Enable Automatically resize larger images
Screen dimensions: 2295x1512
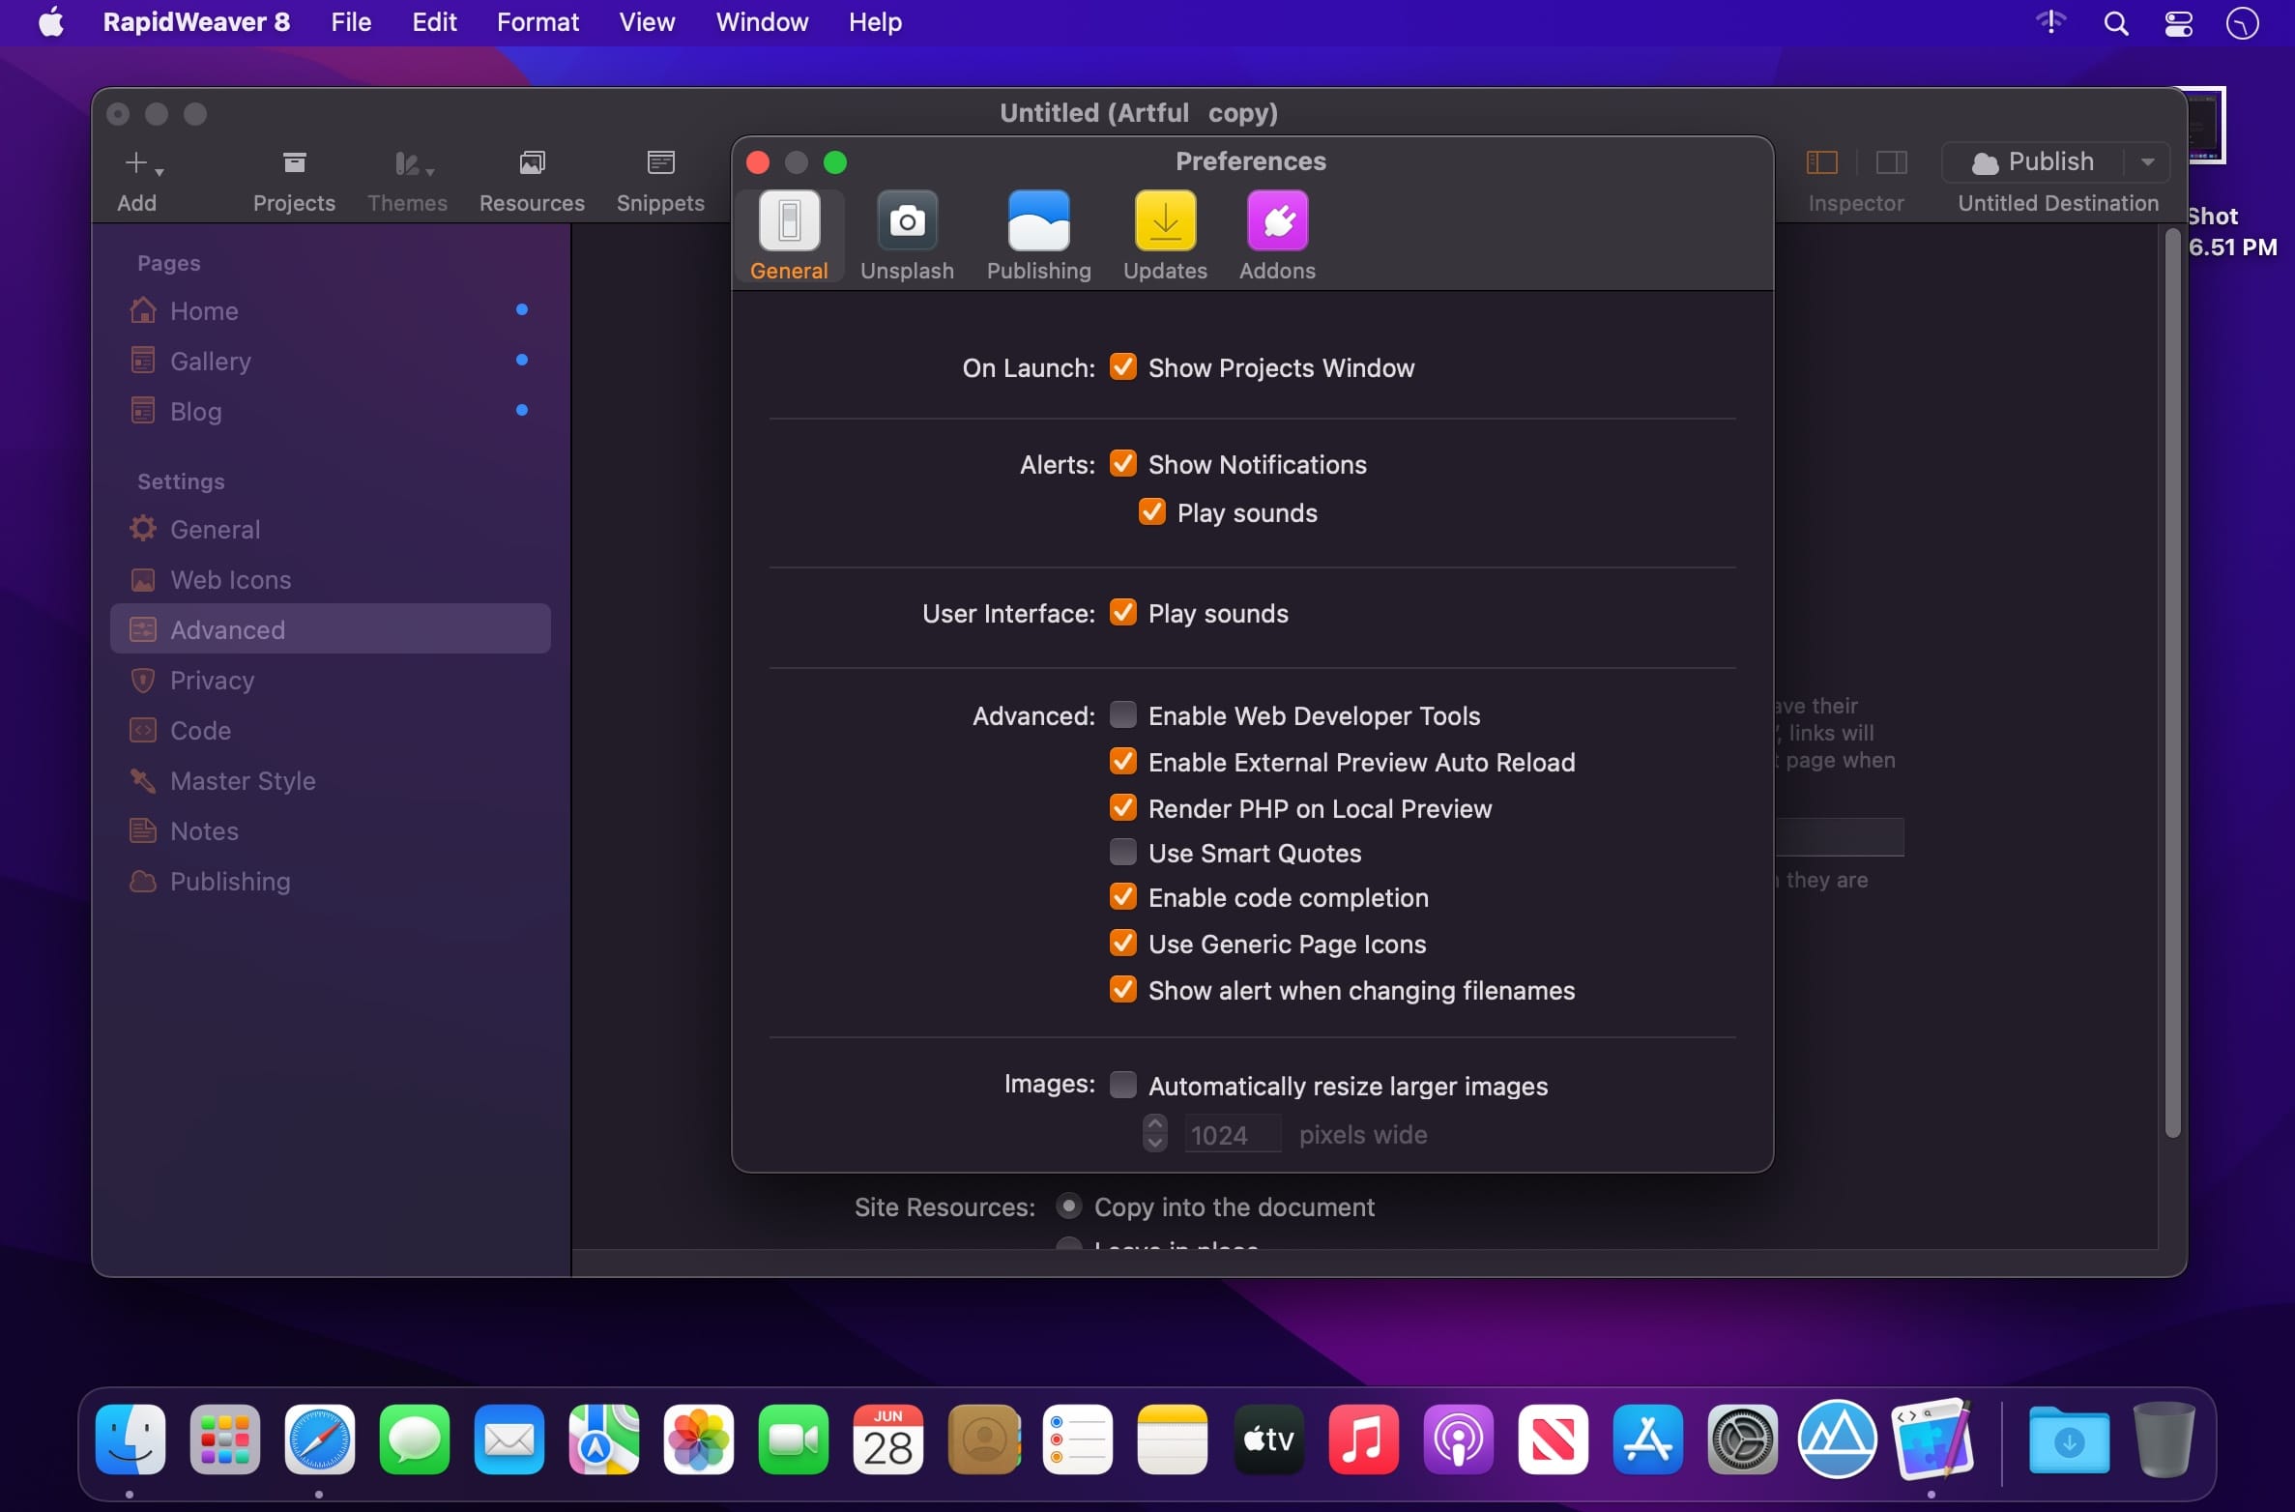coord(1122,1085)
